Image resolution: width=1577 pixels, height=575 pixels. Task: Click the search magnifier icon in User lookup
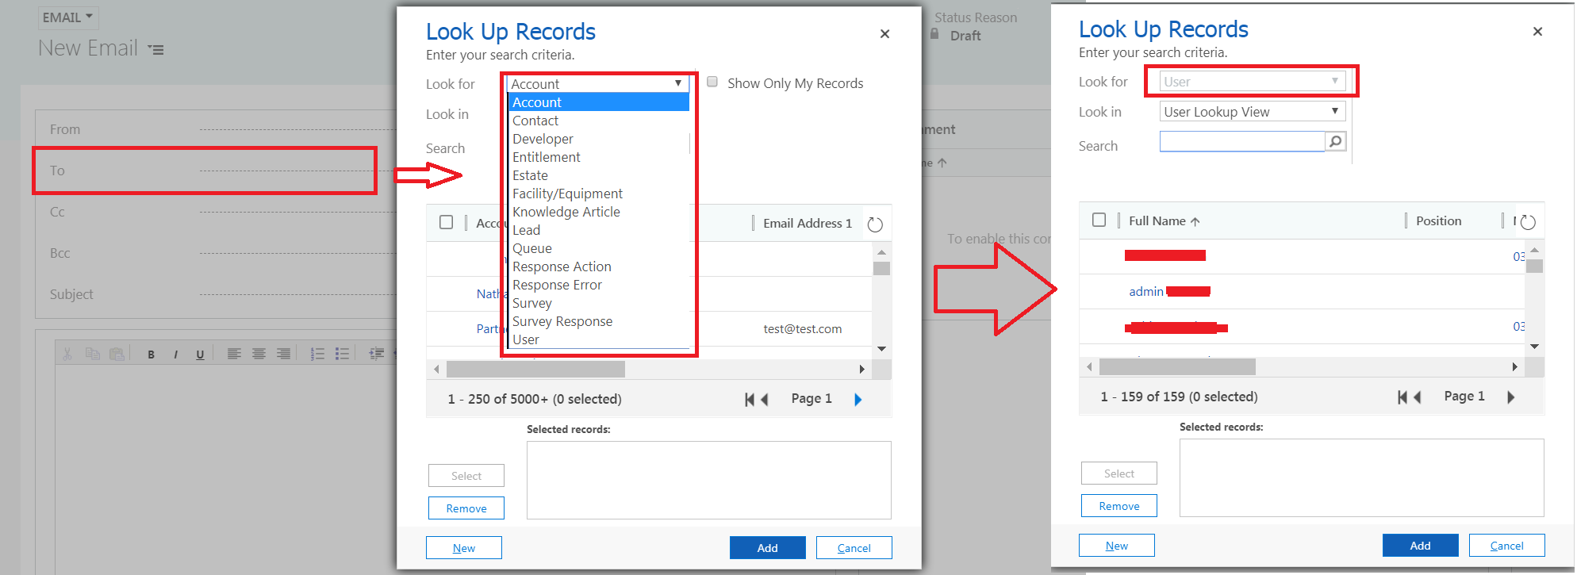click(1336, 142)
